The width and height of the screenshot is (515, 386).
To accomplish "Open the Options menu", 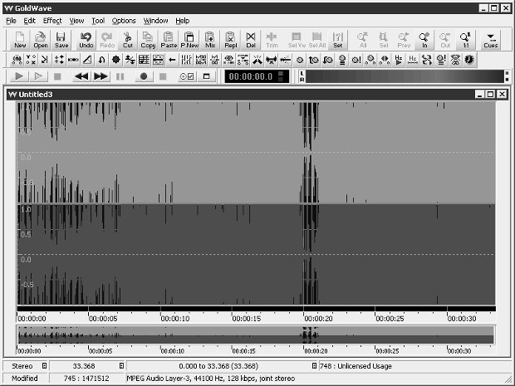I will point(124,20).
